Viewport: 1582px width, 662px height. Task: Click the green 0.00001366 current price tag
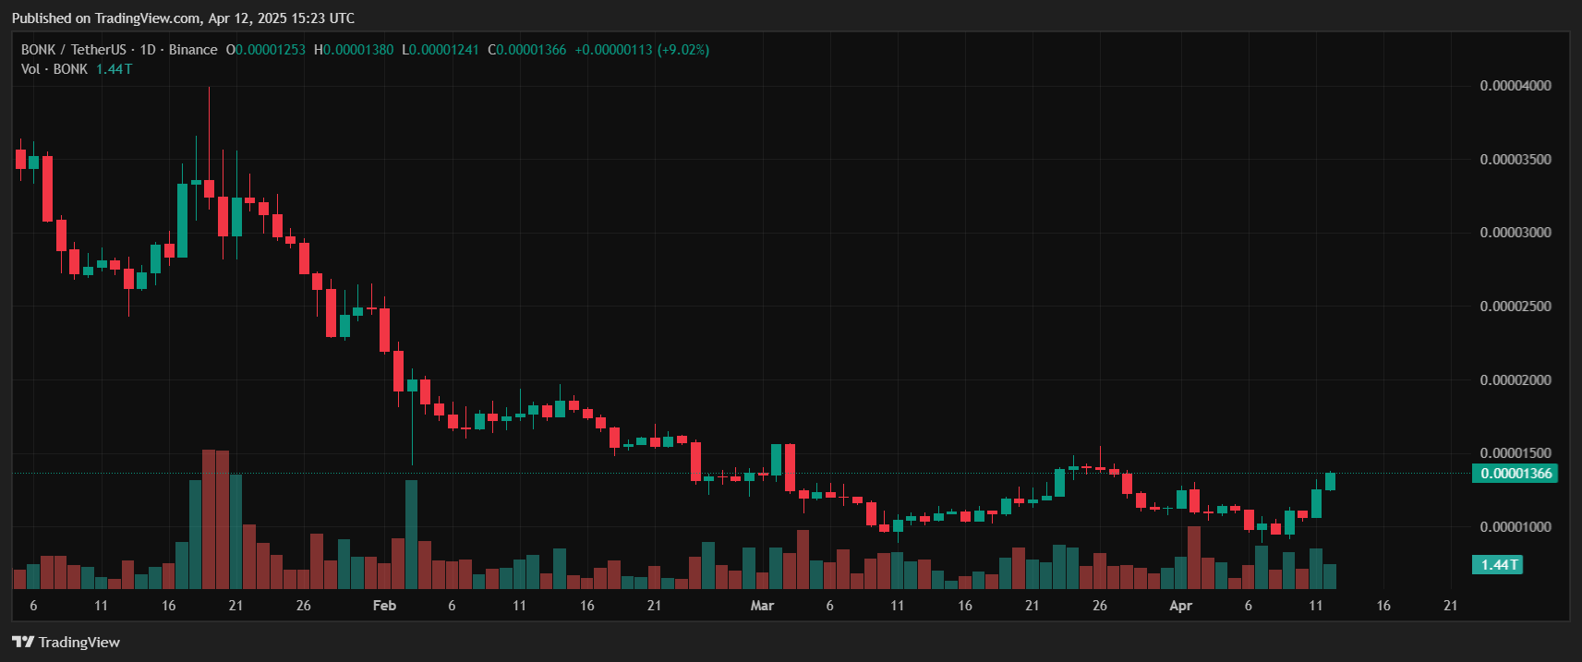tap(1516, 474)
